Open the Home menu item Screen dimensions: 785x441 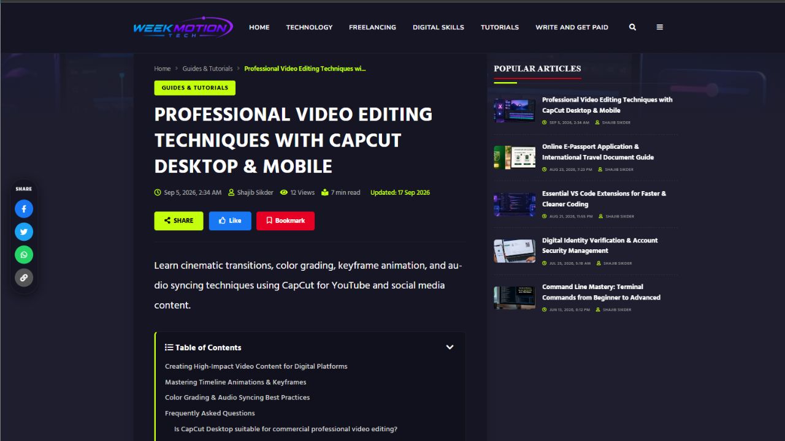(259, 27)
